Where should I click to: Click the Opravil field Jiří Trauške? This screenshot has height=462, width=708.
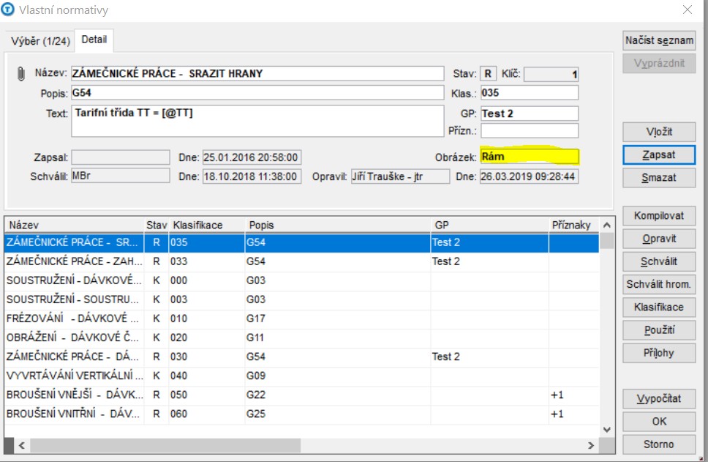point(400,176)
